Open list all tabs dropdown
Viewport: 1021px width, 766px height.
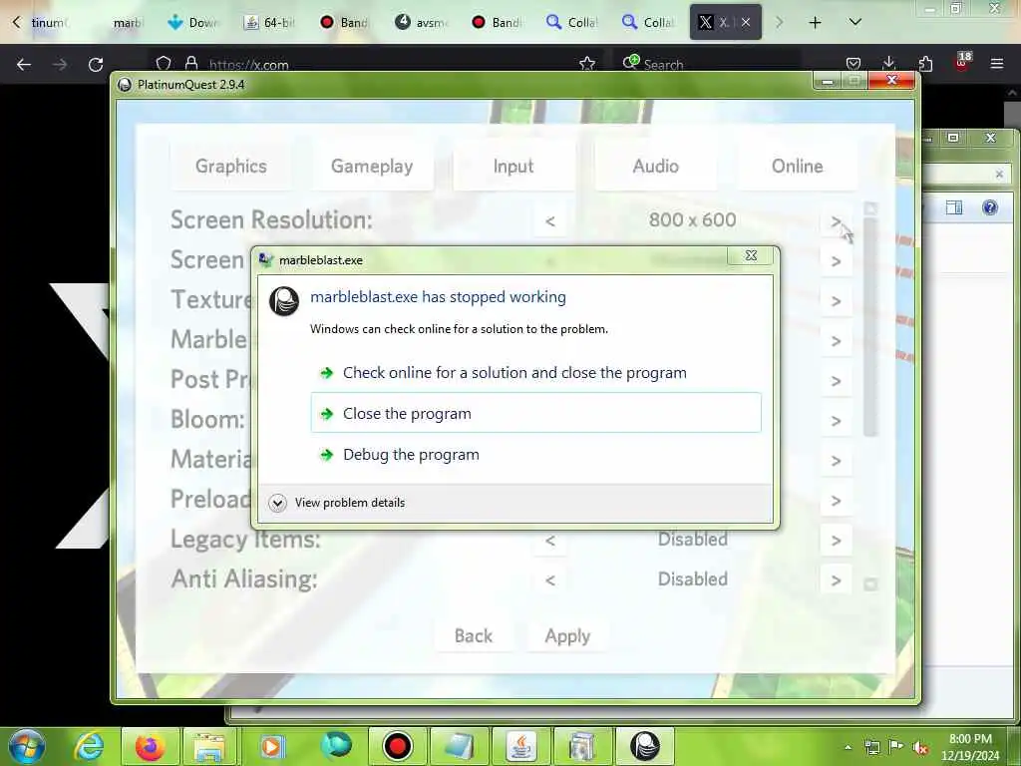854,22
